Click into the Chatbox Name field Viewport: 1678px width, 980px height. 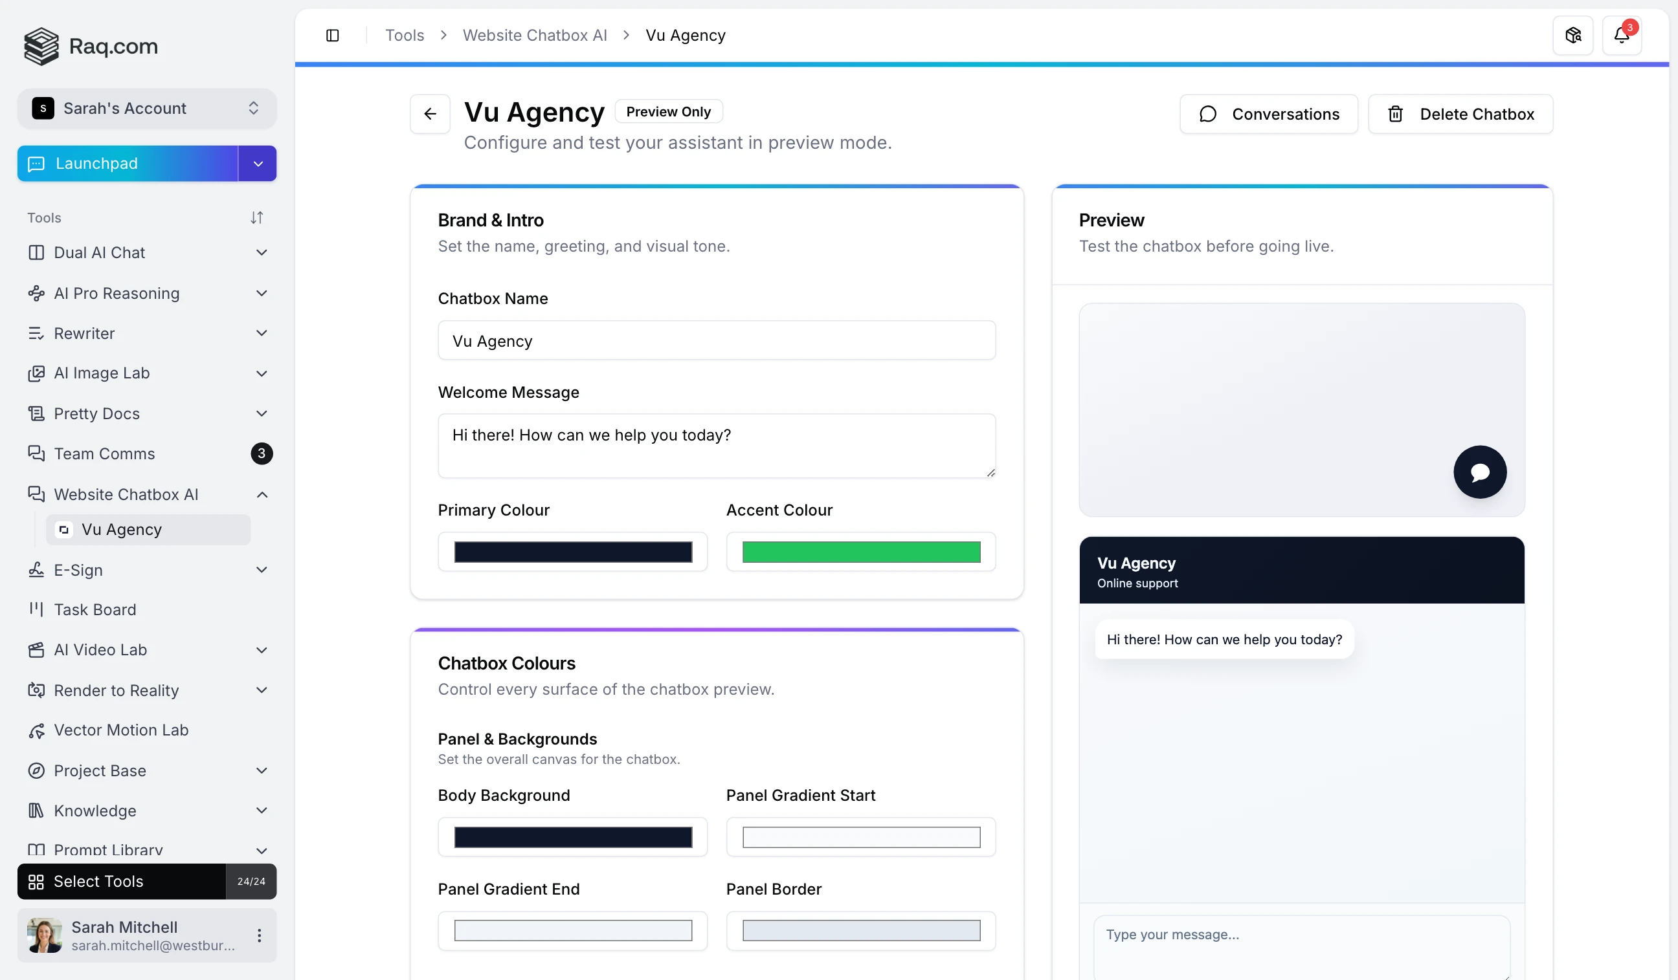(717, 341)
